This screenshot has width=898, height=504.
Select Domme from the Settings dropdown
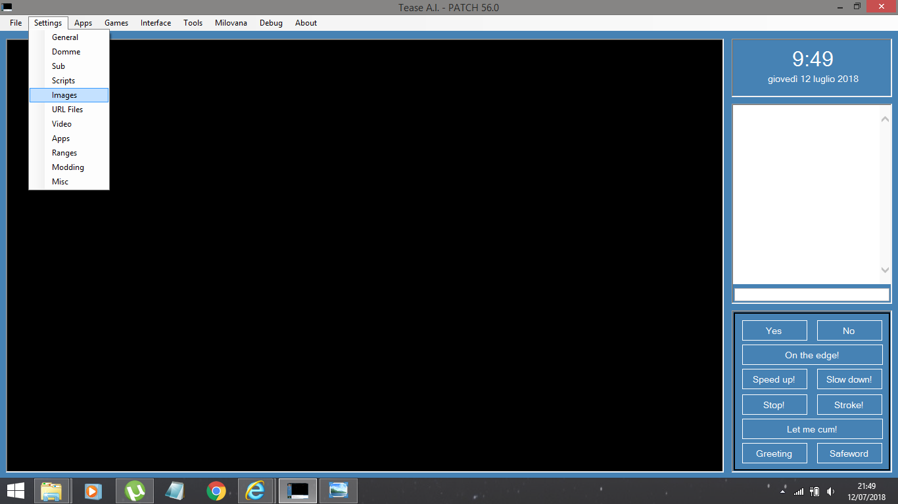[x=69, y=52]
